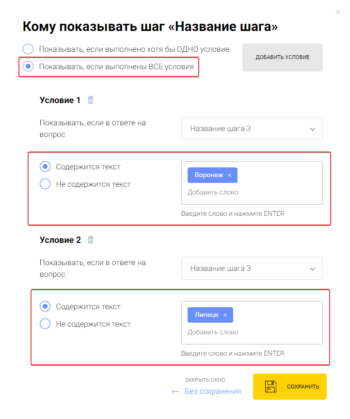Screen dimensions: 350x419
Task: Delete Условие 2 with trash icon
Action: (91, 239)
